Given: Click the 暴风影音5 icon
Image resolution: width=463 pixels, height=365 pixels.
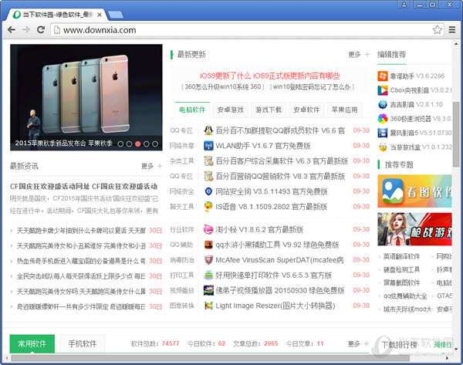Looking at the screenshot, I should click(x=383, y=133).
